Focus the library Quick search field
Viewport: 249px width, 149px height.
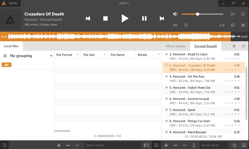pos(113,145)
